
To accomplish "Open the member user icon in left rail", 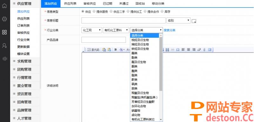I will point(4,45).
